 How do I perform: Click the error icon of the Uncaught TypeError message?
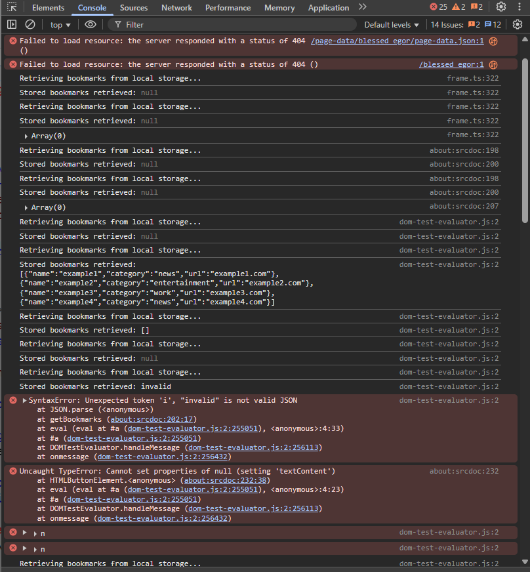pyautogui.click(x=13, y=471)
